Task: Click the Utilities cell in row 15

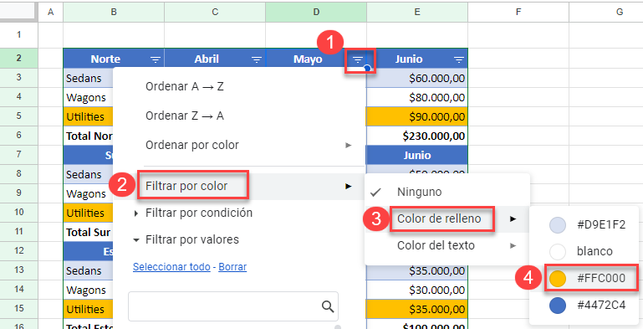Action: pos(88,309)
